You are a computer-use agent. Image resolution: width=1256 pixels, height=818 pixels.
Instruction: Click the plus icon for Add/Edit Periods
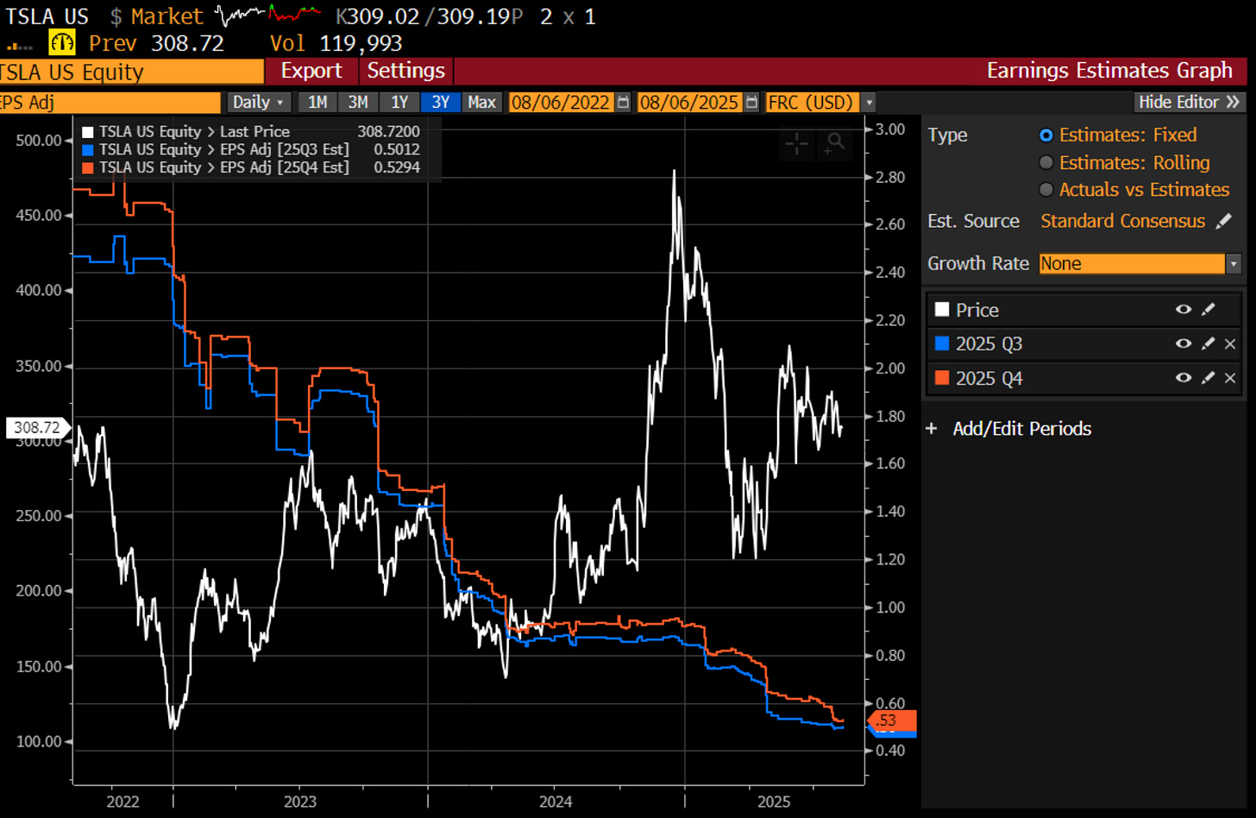click(932, 429)
